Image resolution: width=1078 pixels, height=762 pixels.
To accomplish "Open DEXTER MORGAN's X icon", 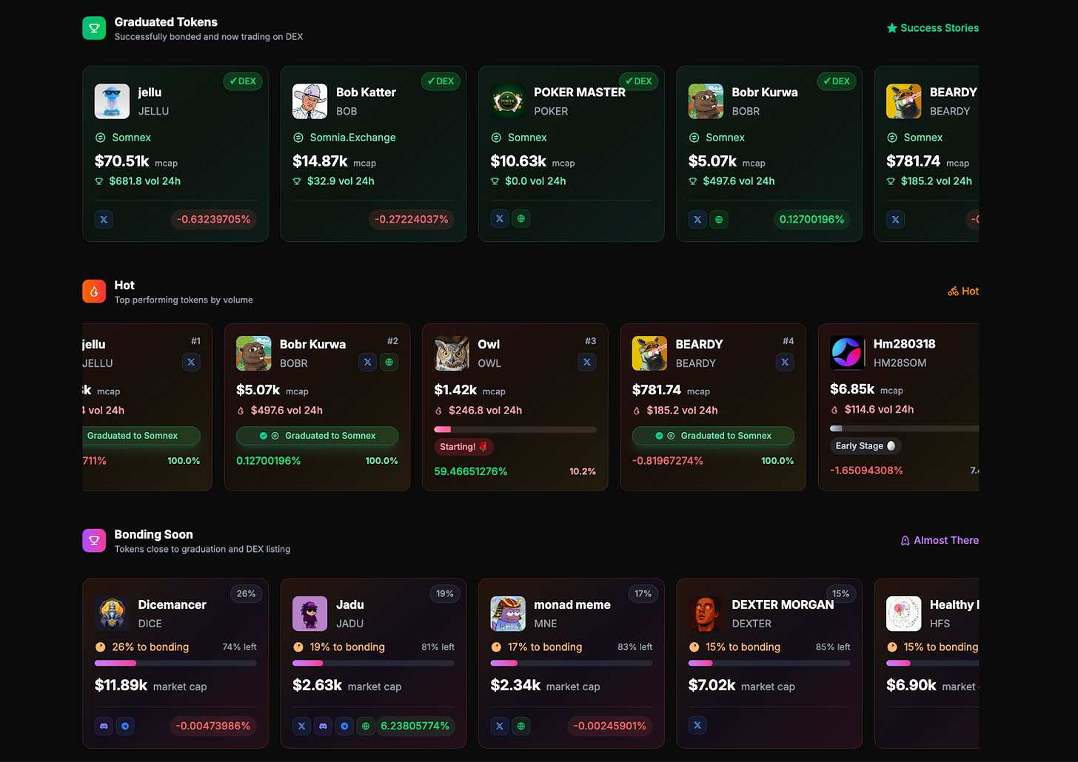I will point(697,725).
